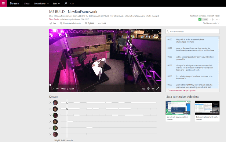Select the first face avatar in Kasvot
The width and height of the screenshot is (226, 142).
click(x=55, y=103)
